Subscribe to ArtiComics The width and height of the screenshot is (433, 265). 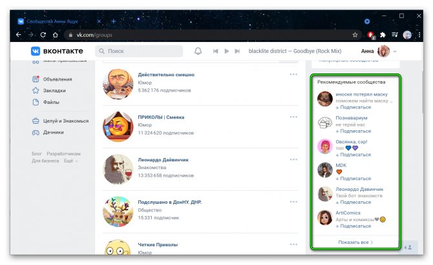click(x=354, y=226)
